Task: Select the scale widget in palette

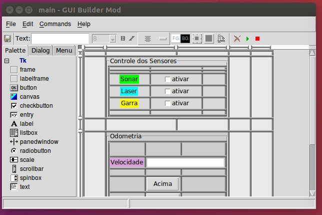Action: click(14, 160)
